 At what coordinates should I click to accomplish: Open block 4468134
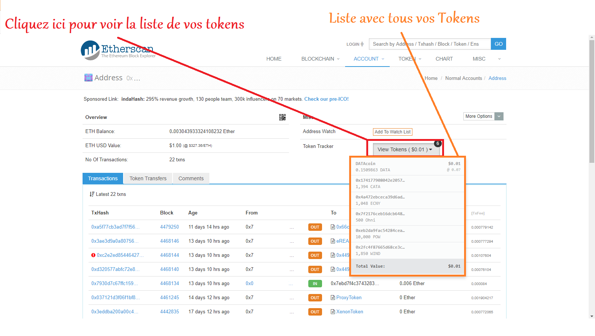point(170,284)
